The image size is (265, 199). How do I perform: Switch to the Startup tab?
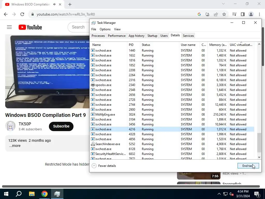click(152, 36)
